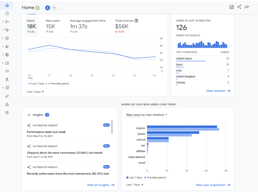Click the share icon at top right
The height and width of the screenshot is (192, 258).
click(239, 7)
